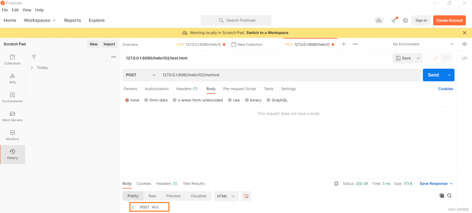This screenshot has height=213, width=472.
Task: Dismiss the yellow Scratch Pad banner
Action: tap(465, 33)
